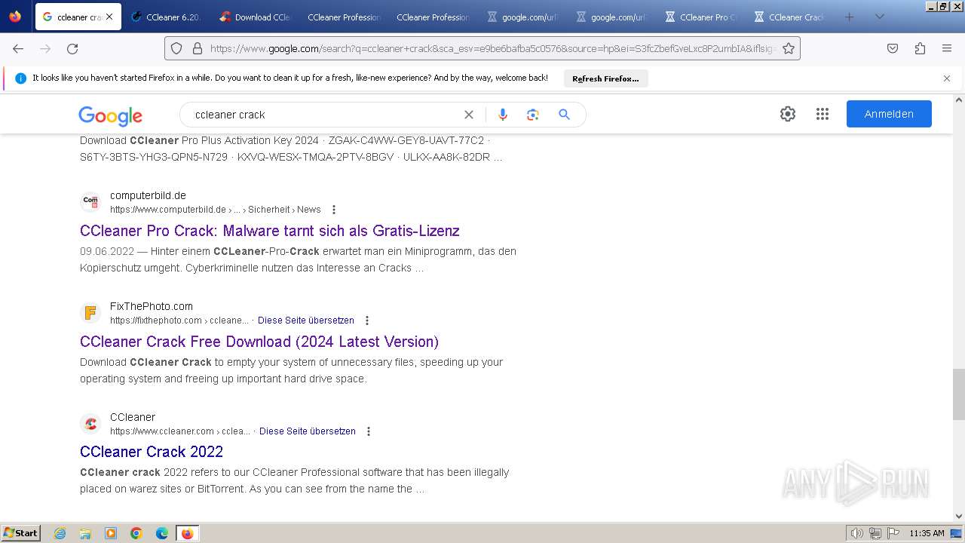The width and height of the screenshot is (965, 543).
Task: Translate CCleaner page via Diese Seite übersetzen
Action: [x=308, y=431]
